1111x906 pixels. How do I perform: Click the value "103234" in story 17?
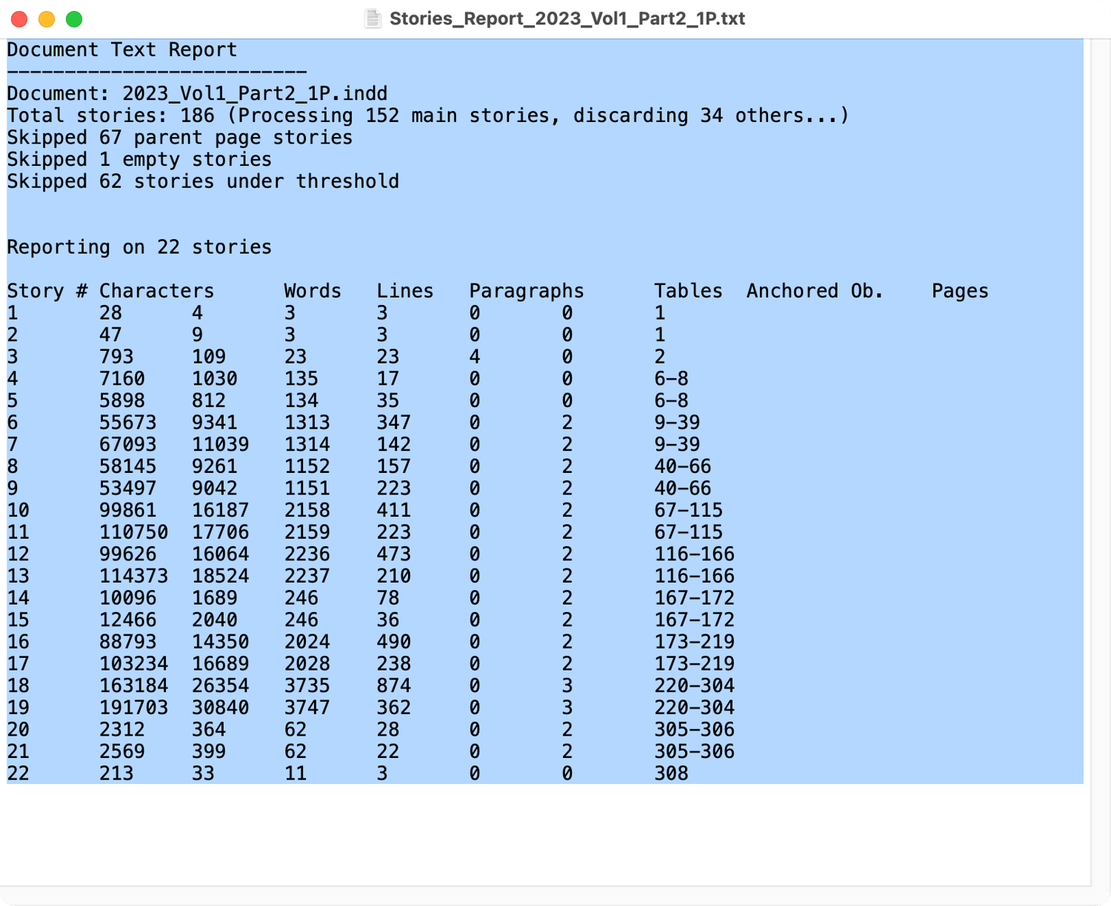coord(134,664)
